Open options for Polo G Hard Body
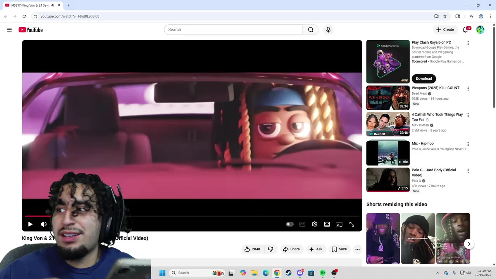Screen dimensions: 496x279 pos(468,171)
